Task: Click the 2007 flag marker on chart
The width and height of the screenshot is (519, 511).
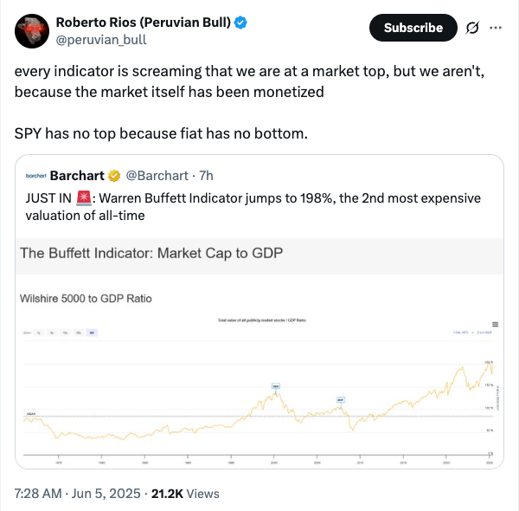Action: coord(341,400)
